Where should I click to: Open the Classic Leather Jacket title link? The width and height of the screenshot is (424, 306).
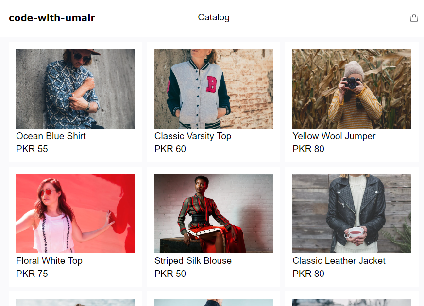[x=339, y=261]
